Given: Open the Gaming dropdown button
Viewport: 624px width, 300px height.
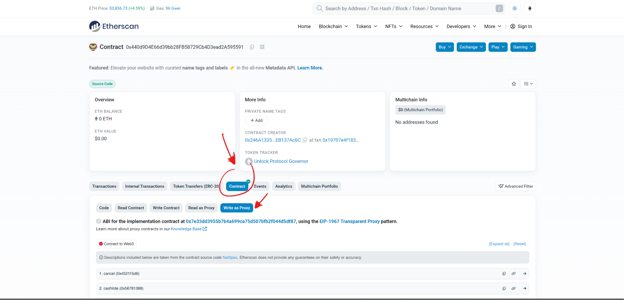Looking at the screenshot, I should click(x=523, y=47).
